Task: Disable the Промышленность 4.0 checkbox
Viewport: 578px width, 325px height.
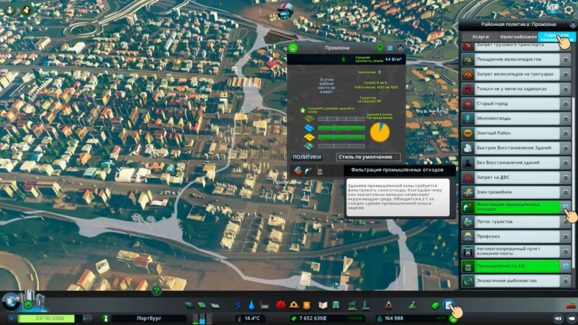Action: (x=566, y=265)
